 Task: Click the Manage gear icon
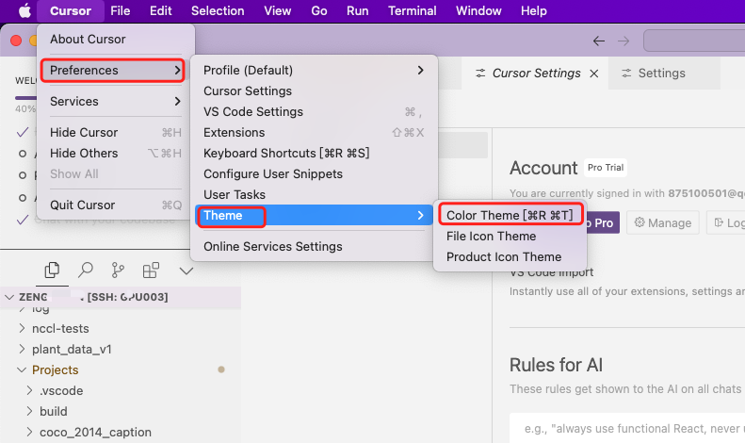click(640, 222)
